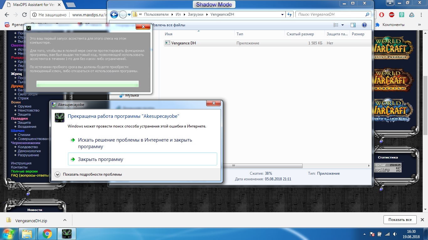The height and width of the screenshot is (240, 428).
Task: Click 'Показать все' downloads button
Action: [400, 220]
